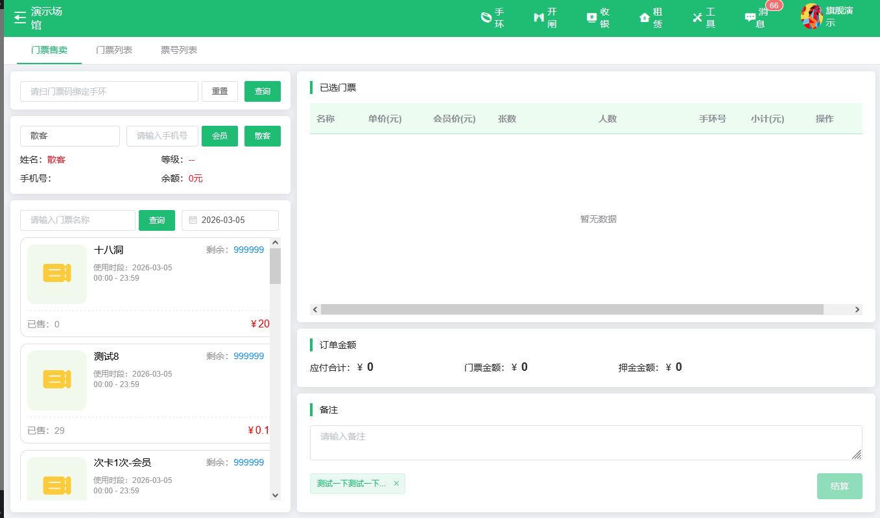Click the 十八洞 ticket thumbnail icon
This screenshot has width=880, height=518.
[x=57, y=274]
